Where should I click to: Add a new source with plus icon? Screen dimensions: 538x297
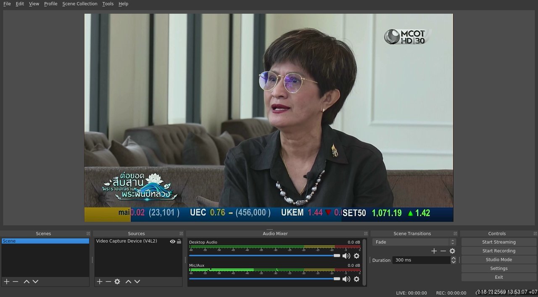100,281
